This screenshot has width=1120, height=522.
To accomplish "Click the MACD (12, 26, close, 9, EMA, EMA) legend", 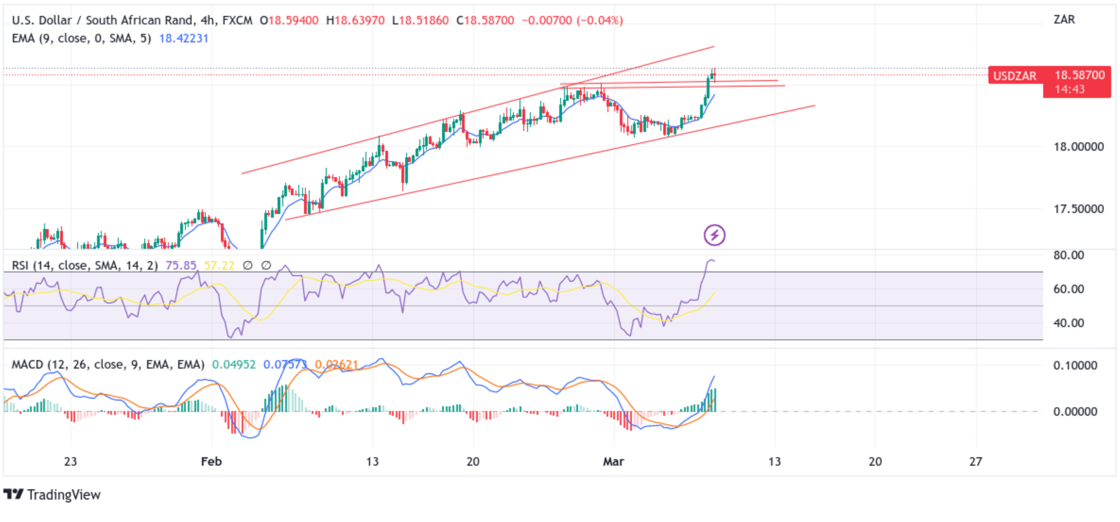I will pos(108,364).
